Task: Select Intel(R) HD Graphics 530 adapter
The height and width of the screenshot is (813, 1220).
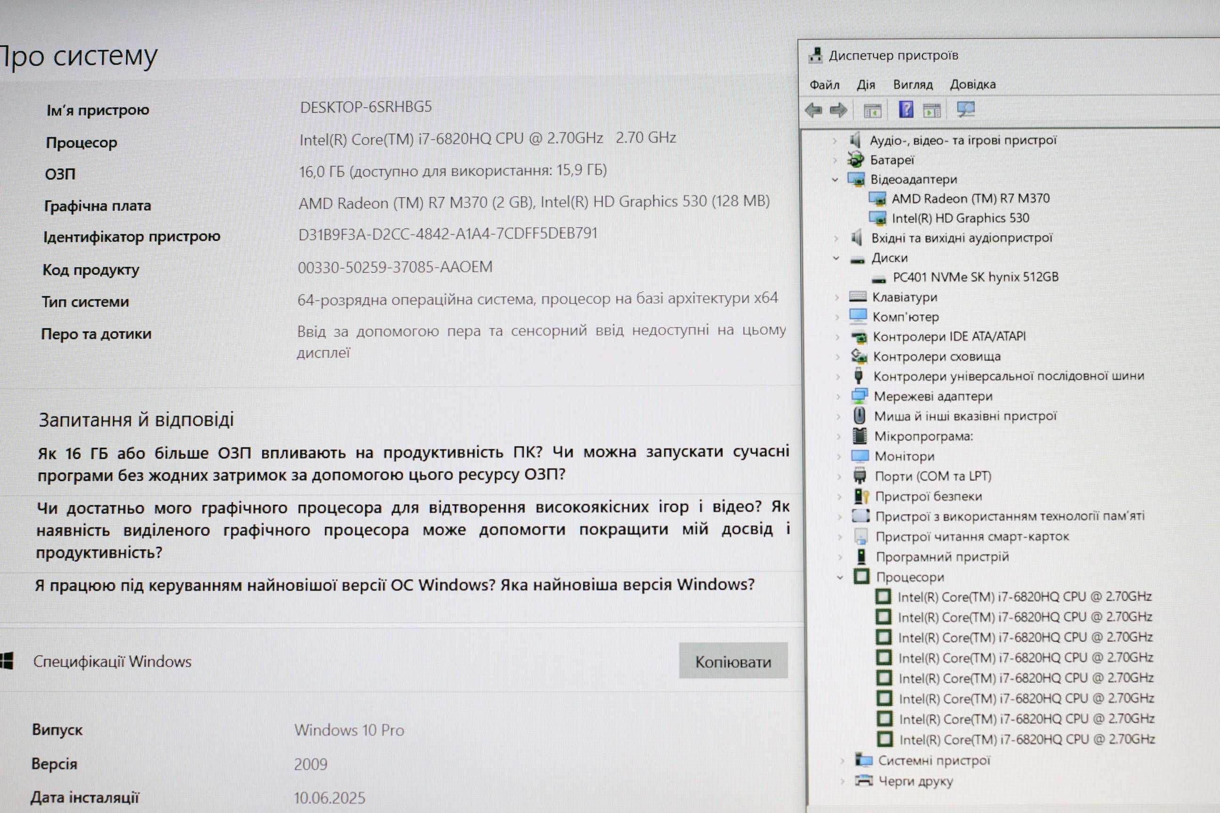Action: (x=960, y=218)
